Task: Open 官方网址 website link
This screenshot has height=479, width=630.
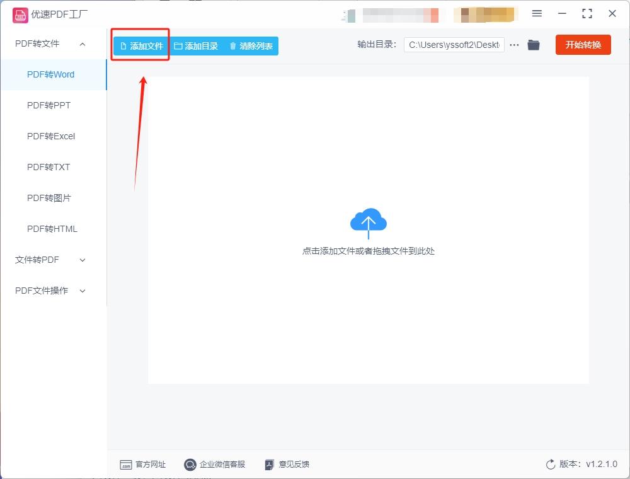Action: tap(142, 465)
